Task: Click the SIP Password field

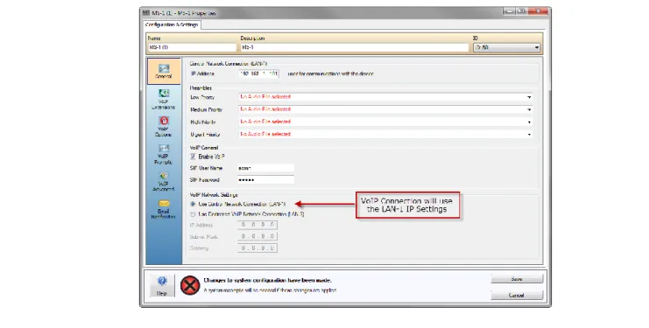Action: tap(265, 180)
